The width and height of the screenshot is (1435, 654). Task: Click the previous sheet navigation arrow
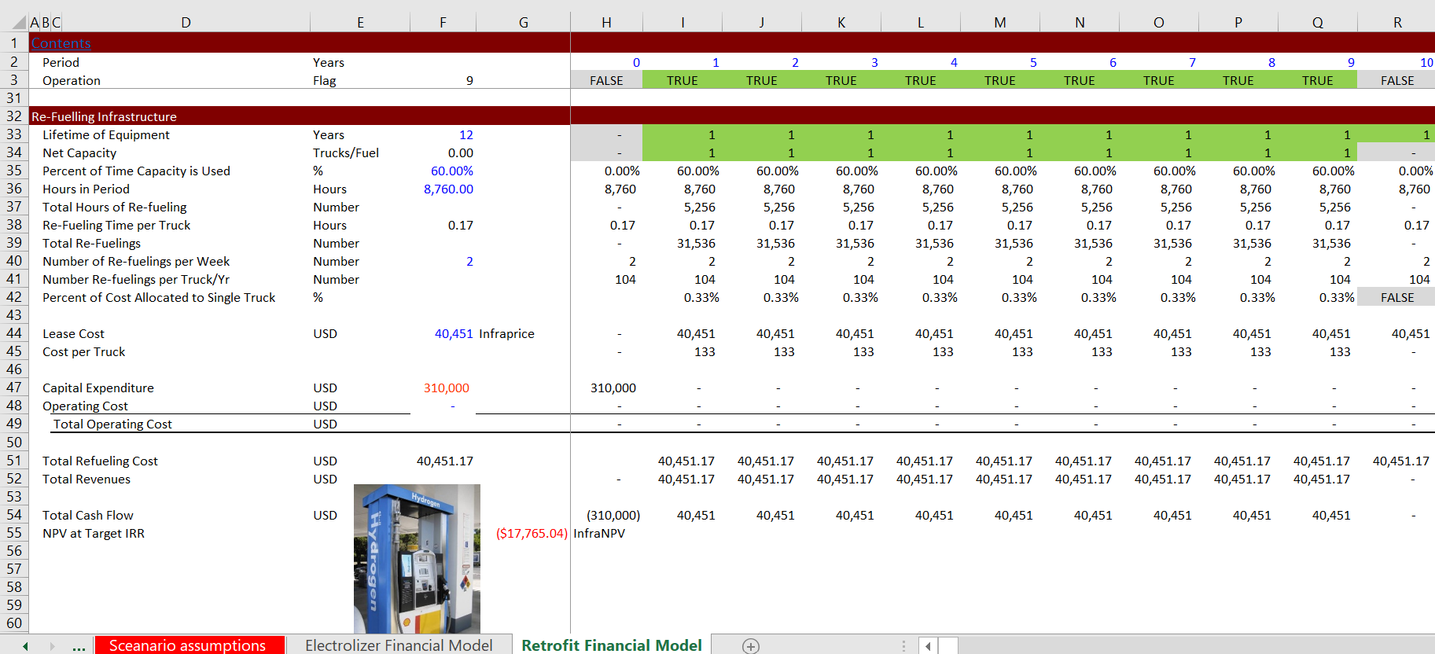(x=26, y=646)
